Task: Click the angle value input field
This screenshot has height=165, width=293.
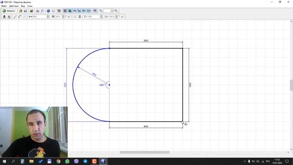Action: pos(59,16)
